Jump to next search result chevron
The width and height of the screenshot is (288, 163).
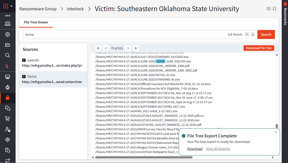coord(253,34)
